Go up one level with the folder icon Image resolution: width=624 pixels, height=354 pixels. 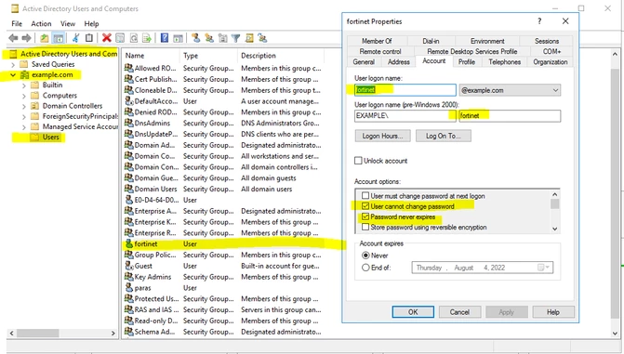click(x=45, y=38)
